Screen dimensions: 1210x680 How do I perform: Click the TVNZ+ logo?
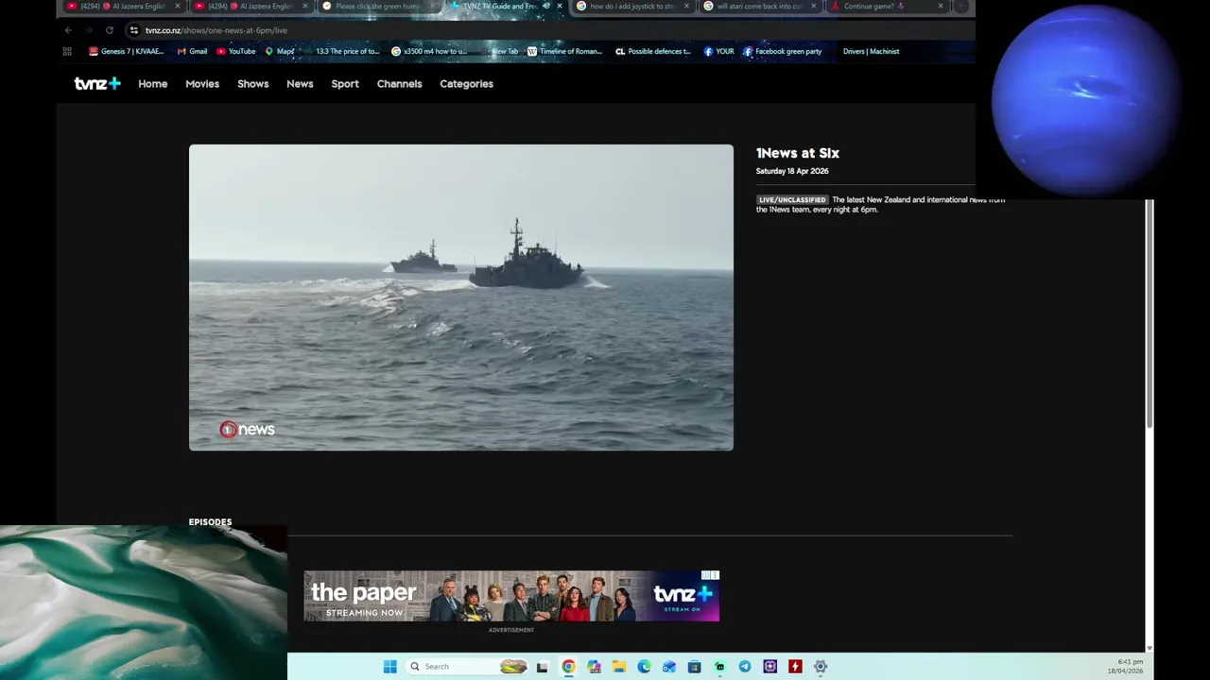(x=97, y=84)
